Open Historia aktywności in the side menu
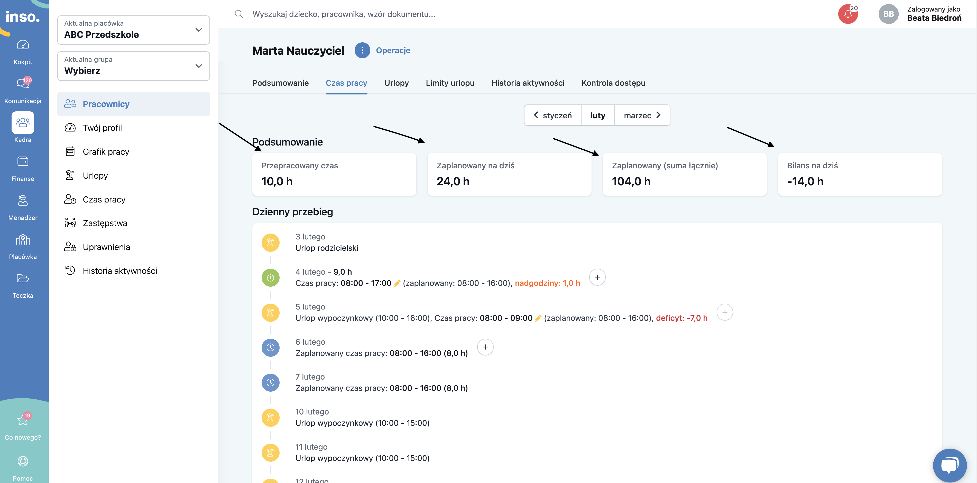The height and width of the screenshot is (483, 977). click(134, 271)
